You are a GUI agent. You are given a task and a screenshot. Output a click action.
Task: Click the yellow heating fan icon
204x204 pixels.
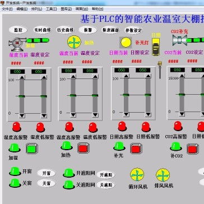click(x=75, y=42)
